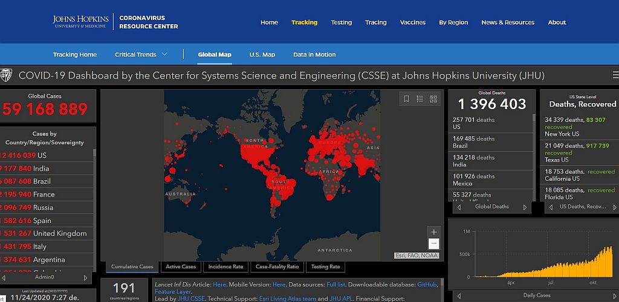Open the Tracking menu item

[305, 22]
